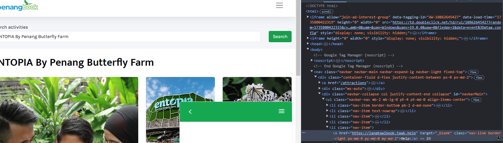This screenshot has width=503, height=143.
Task: Click the page heading 'By Penang Butterfly Farm'
Action: tap(95, 62)
